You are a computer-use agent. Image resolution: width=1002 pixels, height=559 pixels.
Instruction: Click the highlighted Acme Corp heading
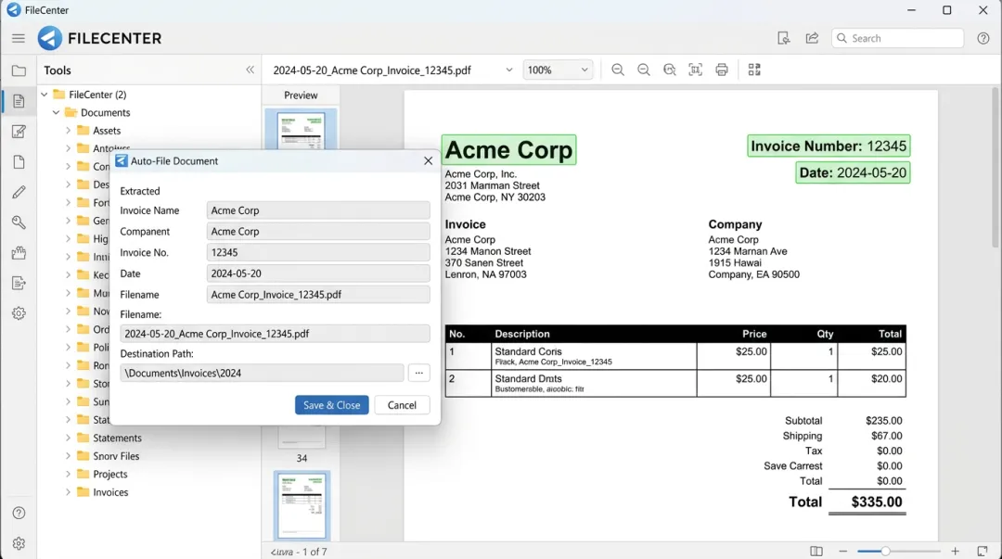coord(508,149)
